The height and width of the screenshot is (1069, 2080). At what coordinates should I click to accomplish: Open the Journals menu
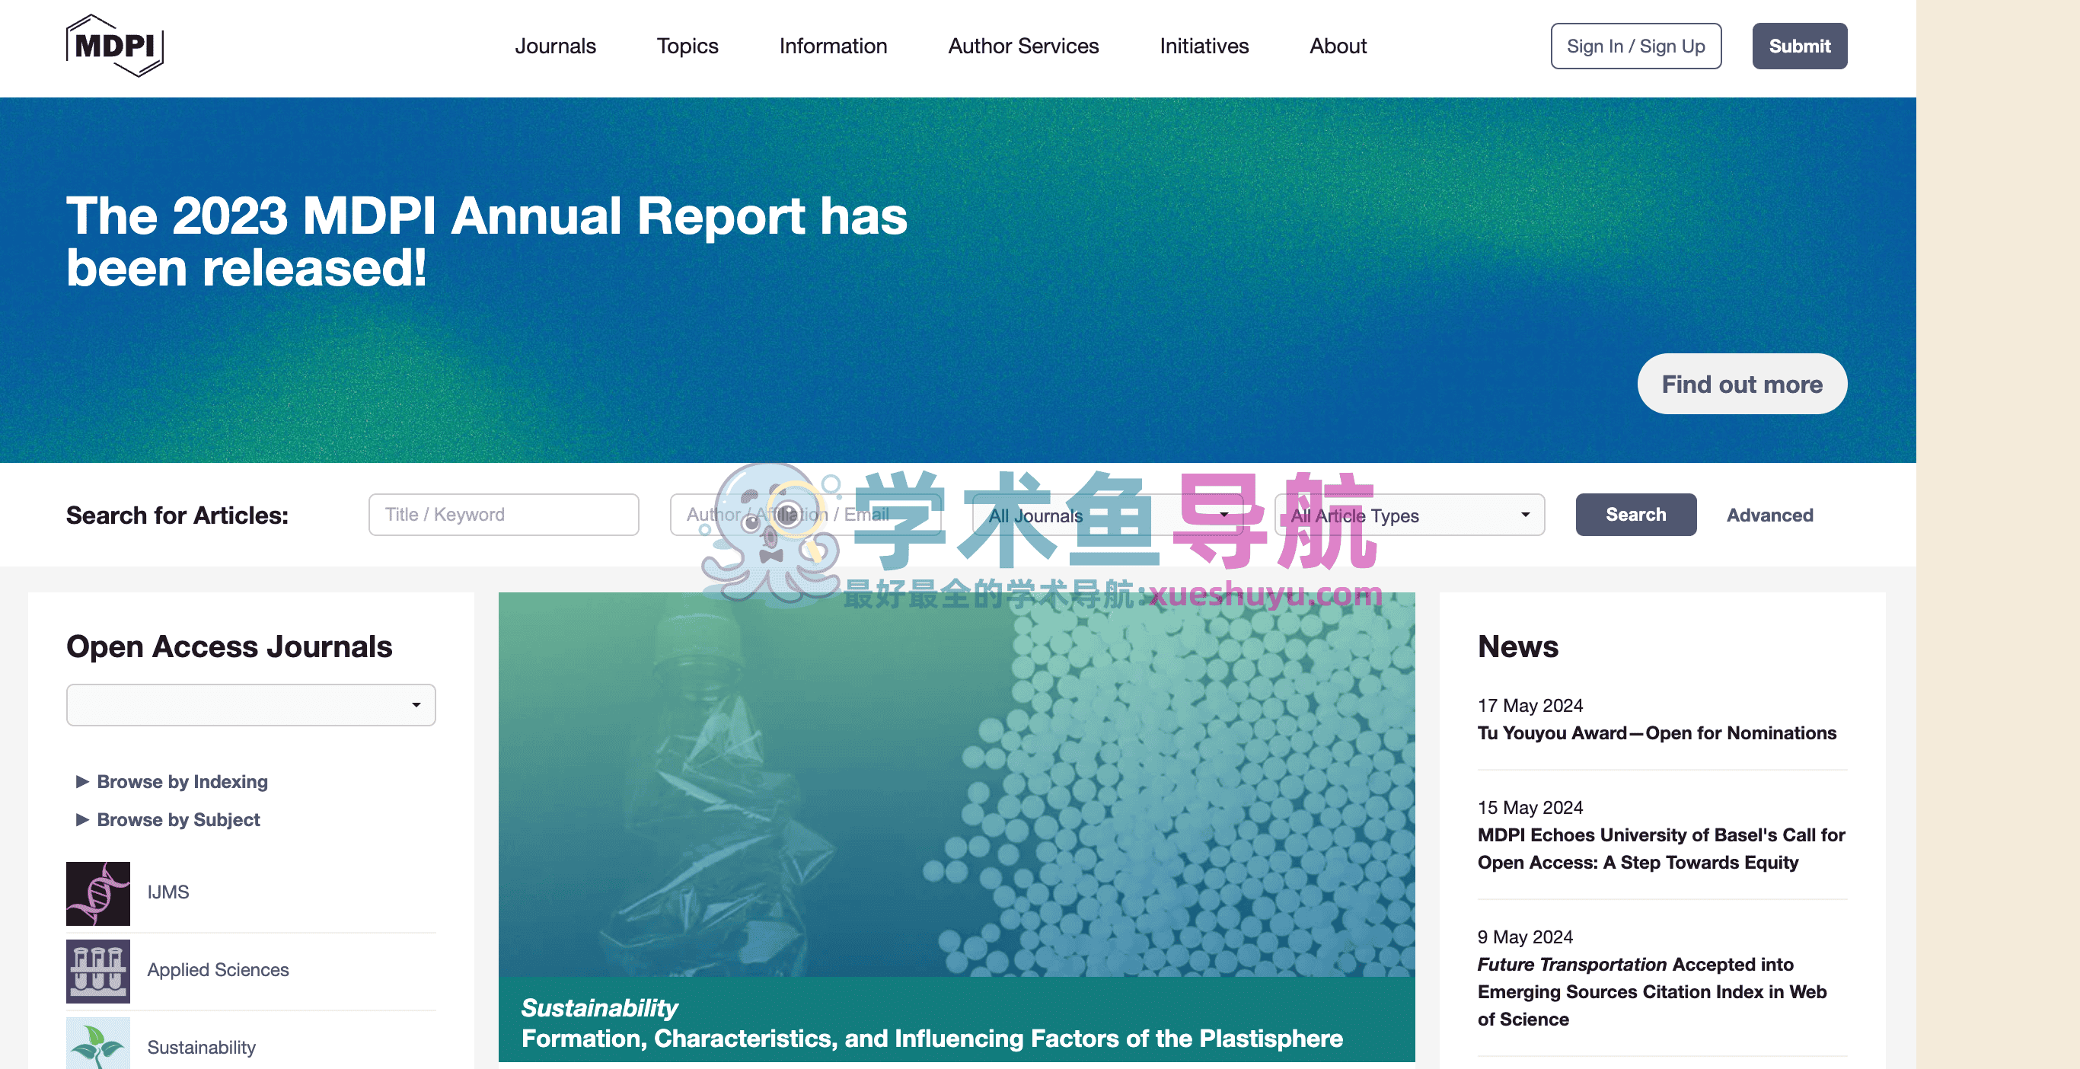(x=555, y=46)
